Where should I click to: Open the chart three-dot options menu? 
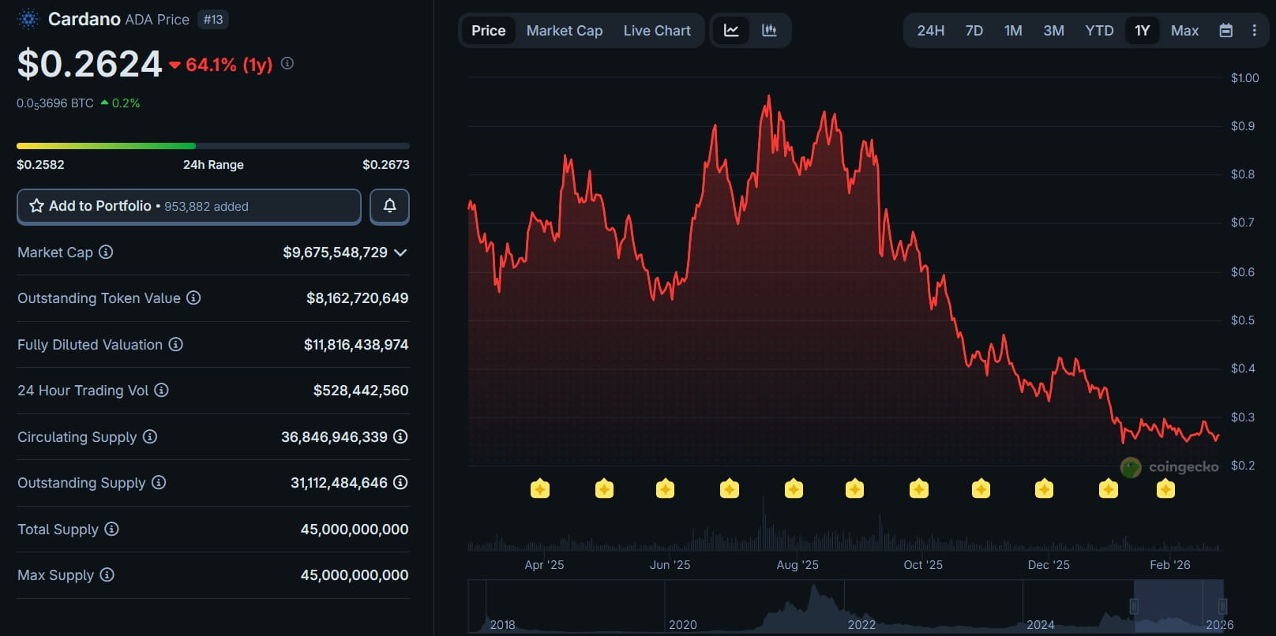(x=1254, y=31)
